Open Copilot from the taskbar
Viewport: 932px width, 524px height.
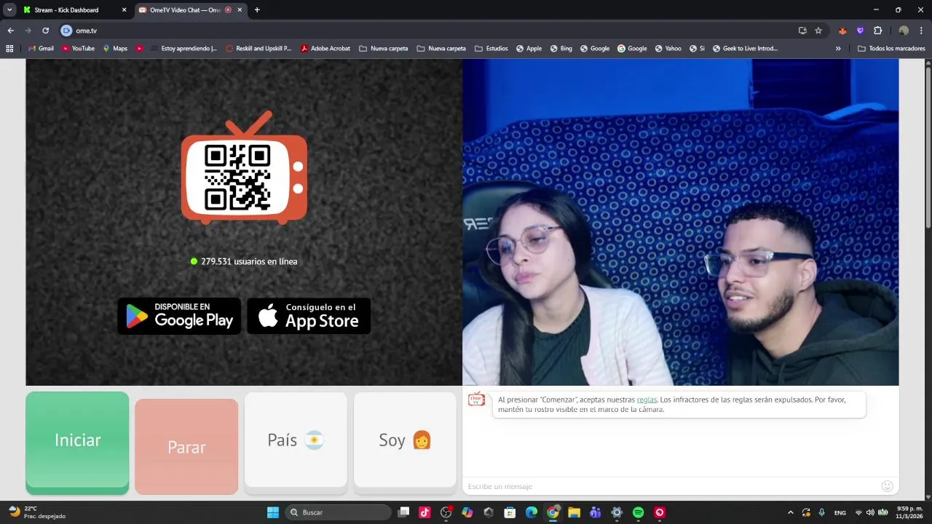pyautogui.click(x=467, y=512)
